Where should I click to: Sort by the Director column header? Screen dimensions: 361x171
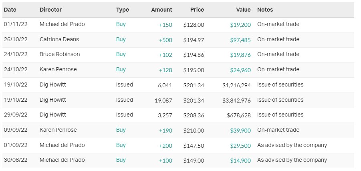[x=51, y=10]
